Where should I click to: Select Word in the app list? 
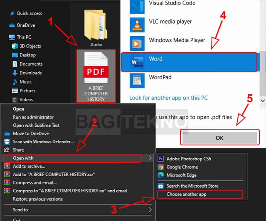coord(190,62)
